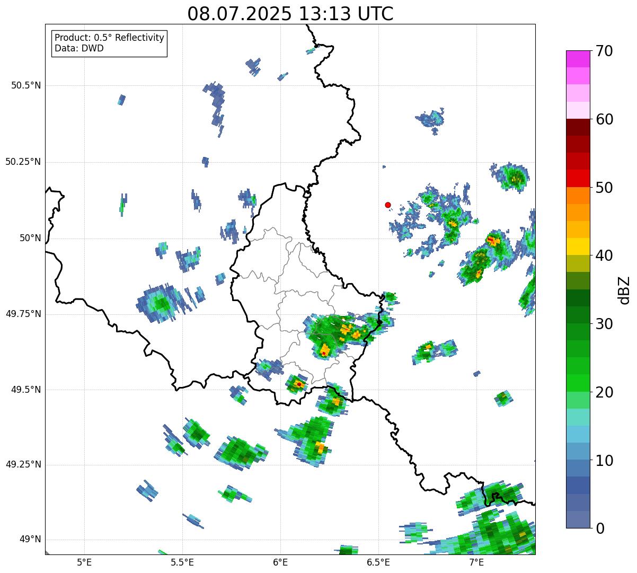Screen dimensions: 637x573
Task: Click the latitude label 50.5°N
Action: click(26, 85)
